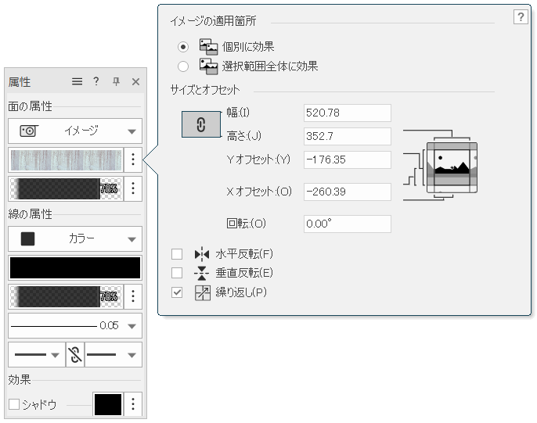Toggle the シャドウ checkbox
The image size is (537, 423).
(x=13, y=404)
